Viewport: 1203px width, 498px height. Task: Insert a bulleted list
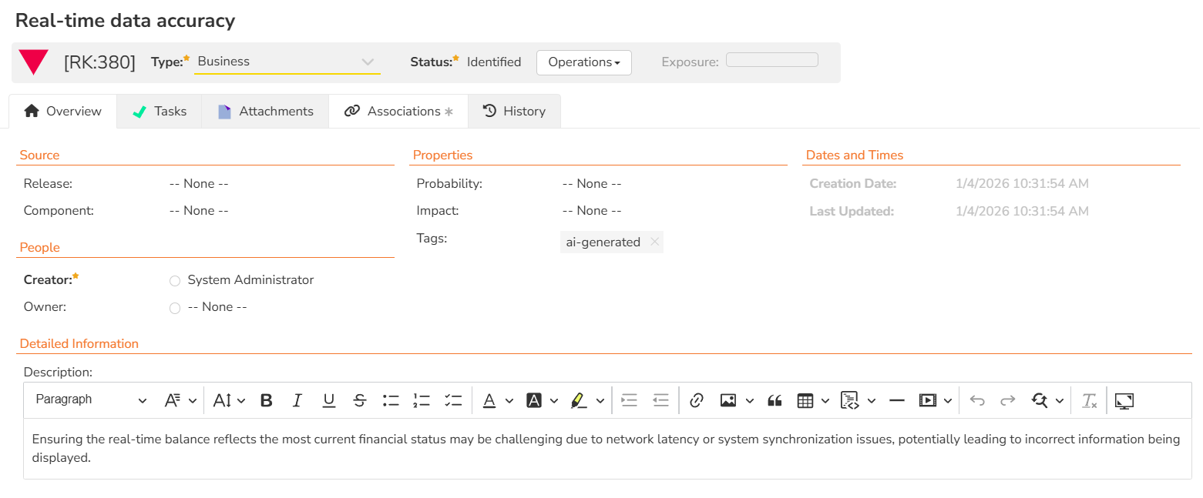pyautogui.click(x=391, y=400)
